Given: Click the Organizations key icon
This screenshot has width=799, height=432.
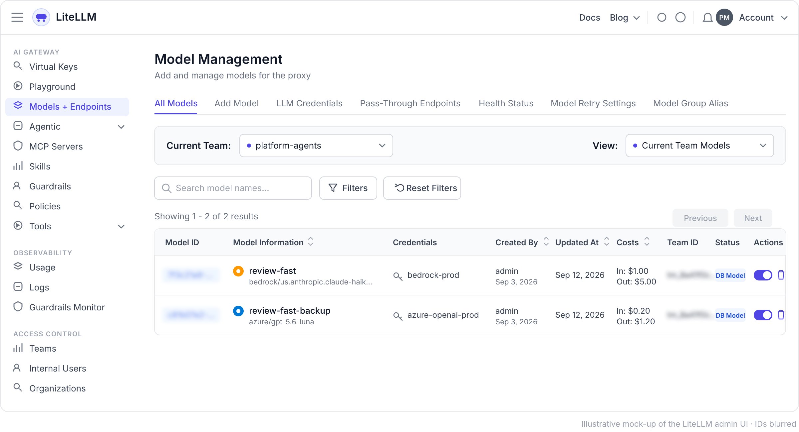Looking at the screenshot, I should tap(18, 387).
